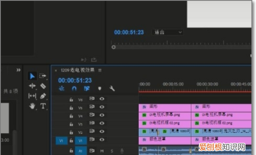This screenshot has height=155, width=256.
Task: Select the Pen tool
Action: click(43, 96)
